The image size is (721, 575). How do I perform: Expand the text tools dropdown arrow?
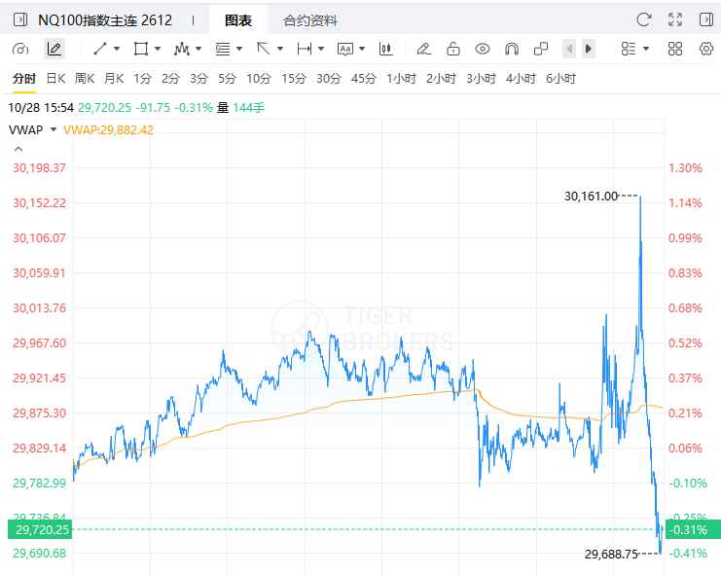pyautogui.click(x=362, y=49)
